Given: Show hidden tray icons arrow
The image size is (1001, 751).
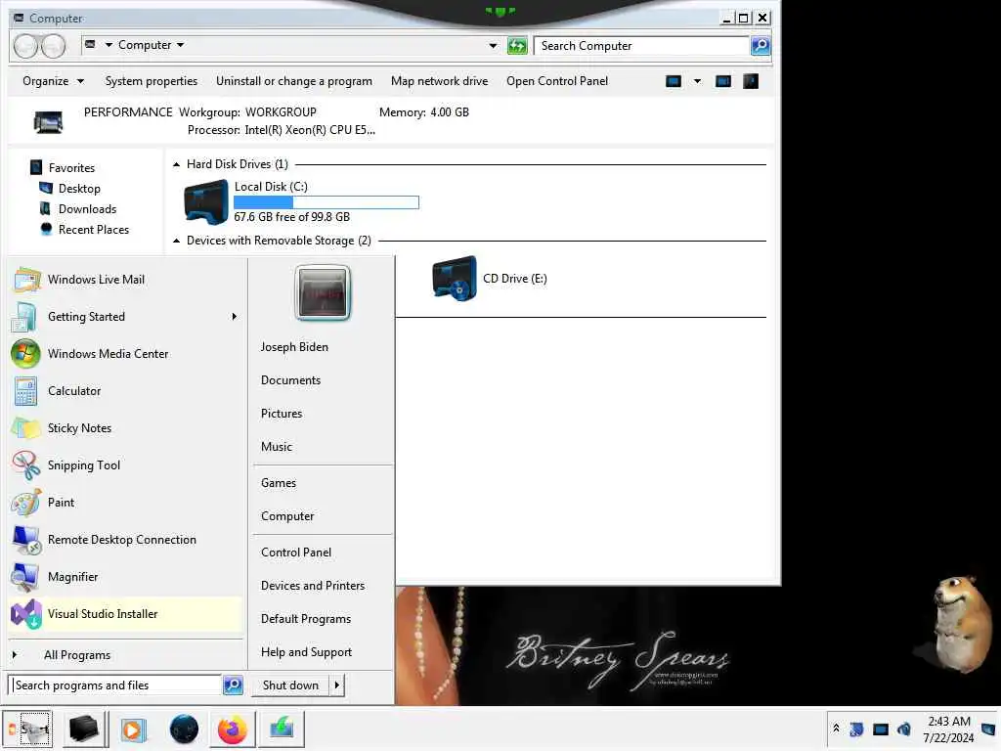Looking at the screenshot, I should 836,728.
